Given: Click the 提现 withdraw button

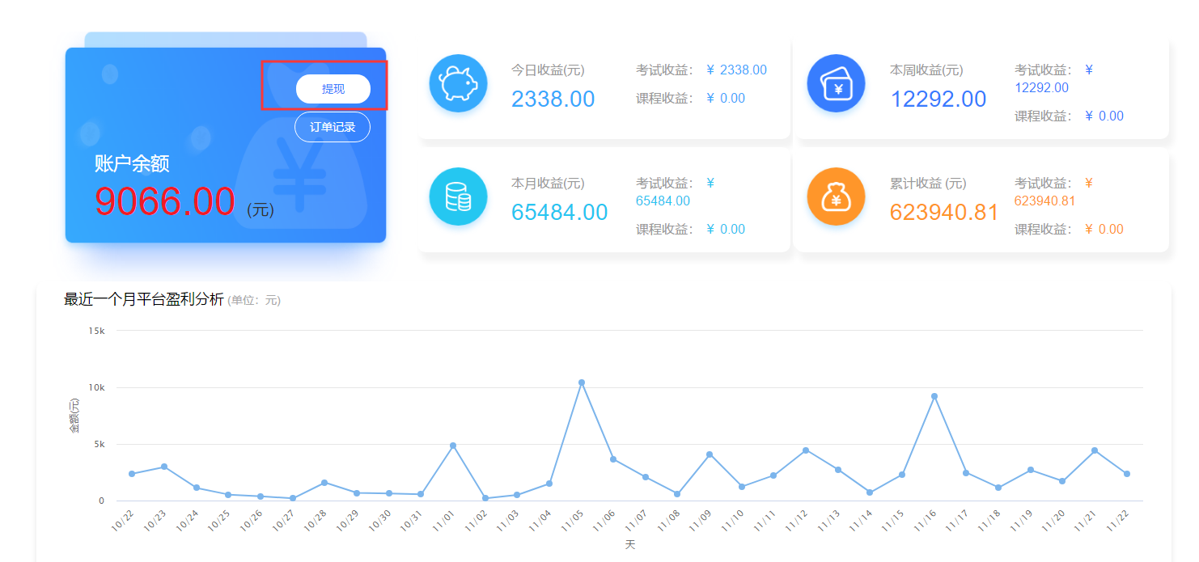Looking at the screenshot, I should coord(333,89).
